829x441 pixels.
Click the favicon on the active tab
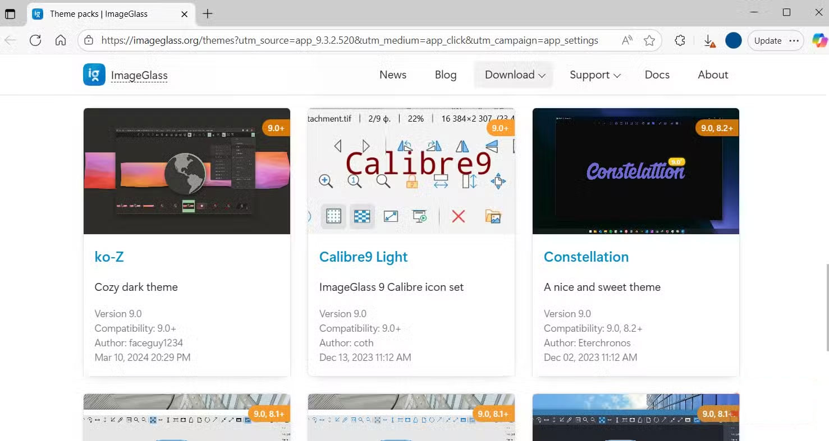click(x=36, y=13)
